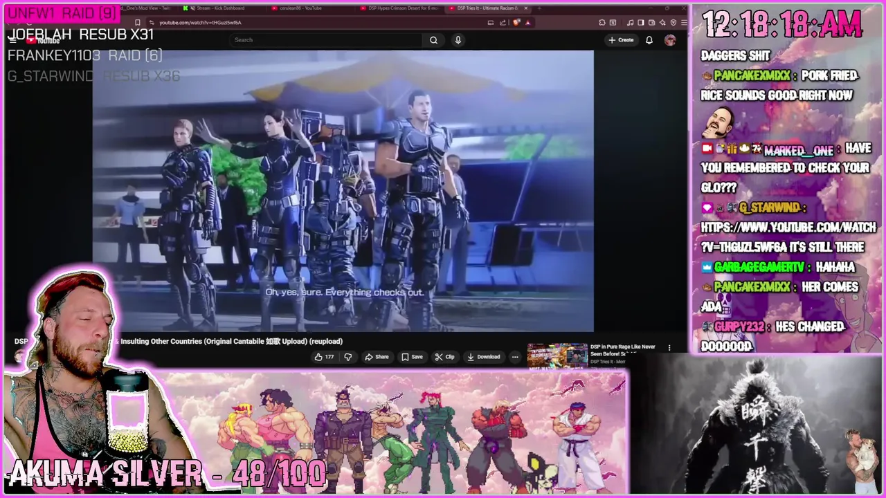
Task: Open the YouTube account avatar menu
Action: [x=670, y=40]
